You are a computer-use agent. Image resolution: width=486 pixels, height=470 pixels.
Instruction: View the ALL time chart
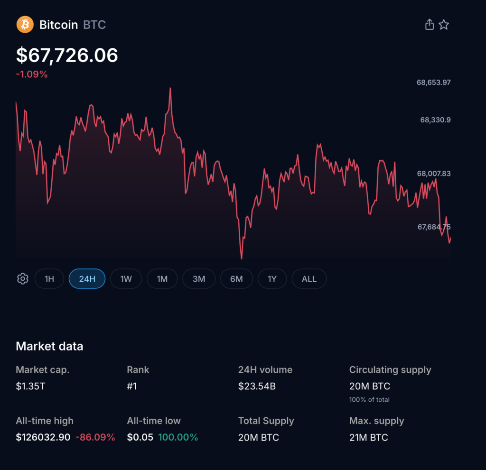(309, 279)
